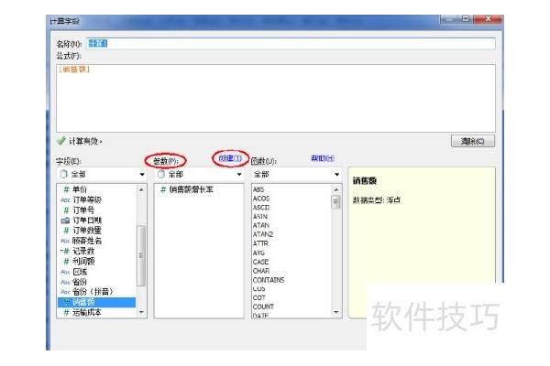This screenshot has height=366, width=550.
Task: Open the 函数 functions 全部 dropdown
Action: tap(296, 174)
